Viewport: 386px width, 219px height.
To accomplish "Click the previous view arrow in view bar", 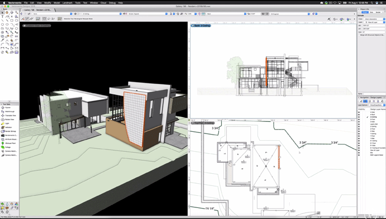I will click(x=22, y=14).
